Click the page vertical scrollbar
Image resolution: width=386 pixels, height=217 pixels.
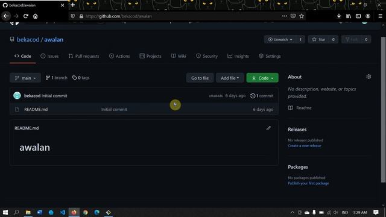point(383,110)
